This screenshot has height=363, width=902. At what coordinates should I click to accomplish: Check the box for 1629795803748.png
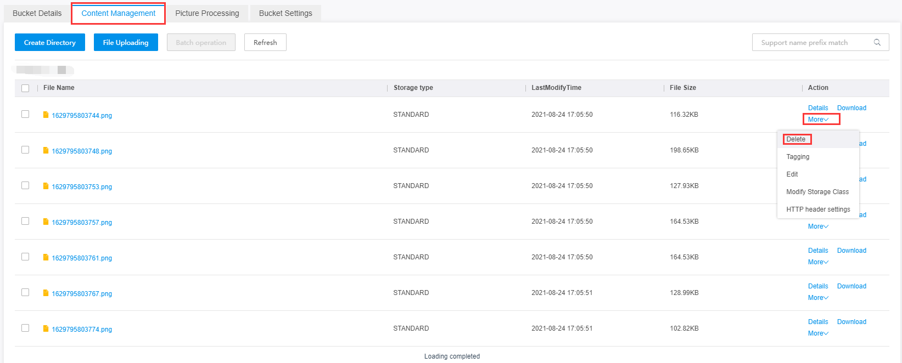pyautogui.click(x=25, y=150)
